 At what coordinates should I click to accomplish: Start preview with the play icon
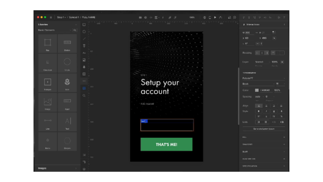pyautogui.click(x=215, y=17)
